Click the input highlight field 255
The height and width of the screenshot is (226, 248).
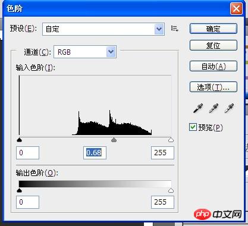[x=162, y=153]
